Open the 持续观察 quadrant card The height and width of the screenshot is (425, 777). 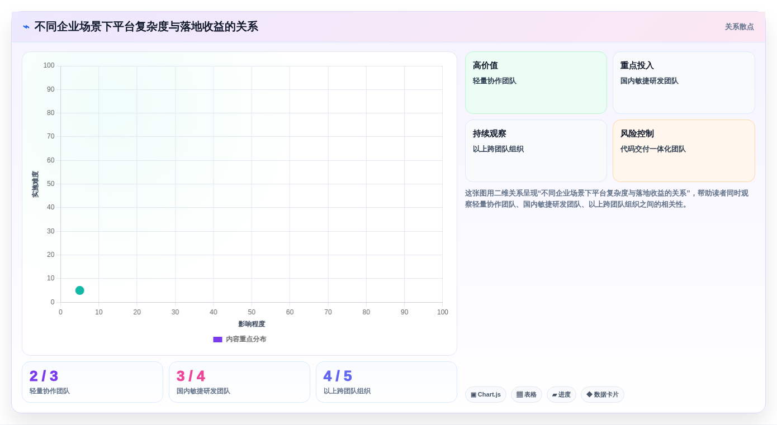point(536,151)
